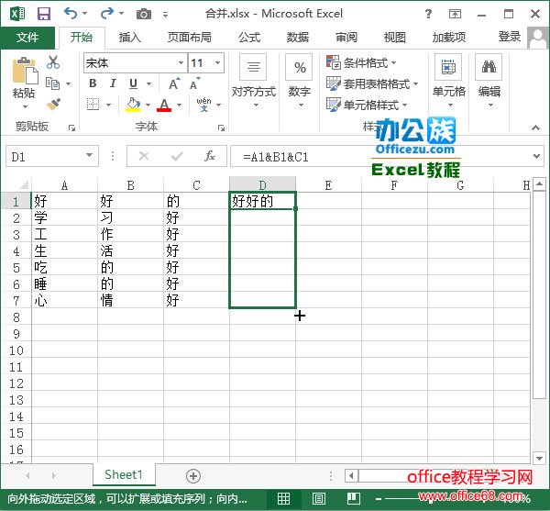
Task: Expand the formula bar chevron
Action: (536, 156)
